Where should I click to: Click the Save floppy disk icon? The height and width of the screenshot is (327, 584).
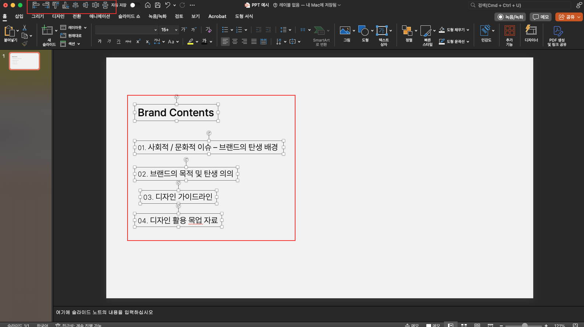158,5
